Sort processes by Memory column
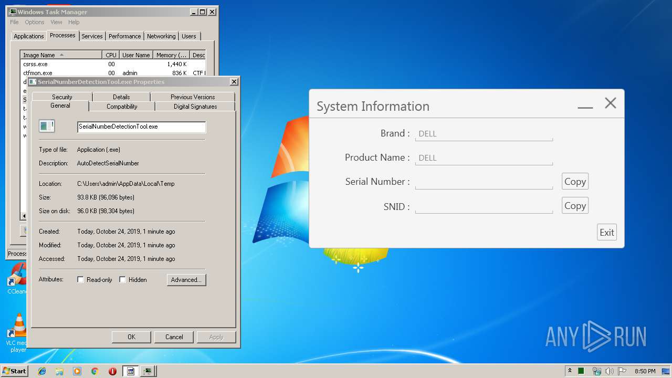This screenshot has height=378, width=672. click(x=172, y=55)
